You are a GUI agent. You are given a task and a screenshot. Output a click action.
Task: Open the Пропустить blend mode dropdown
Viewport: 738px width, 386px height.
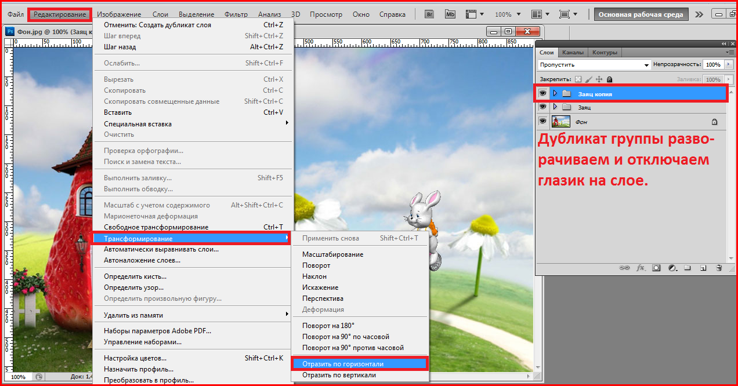click(595, 65)
